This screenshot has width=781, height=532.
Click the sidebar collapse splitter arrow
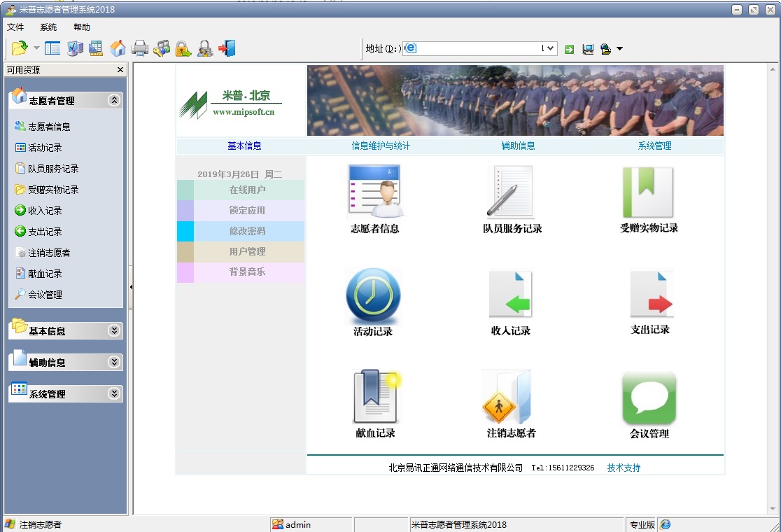click(x=130, y=287)
